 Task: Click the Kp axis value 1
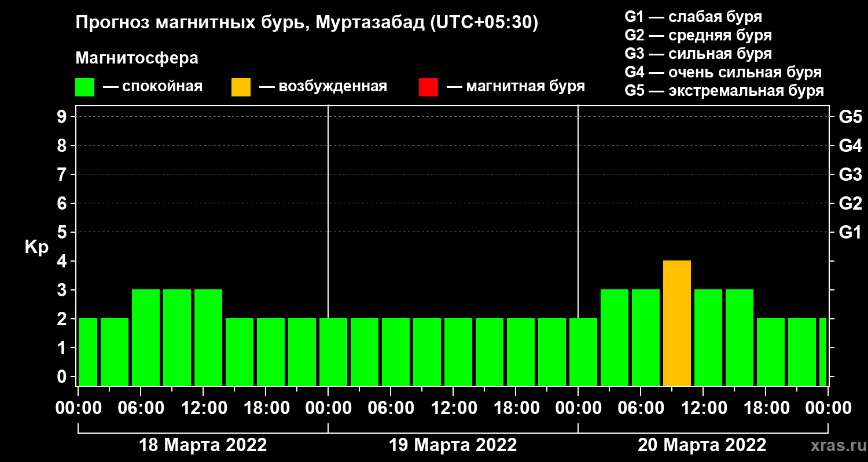click(x=63, y=348)
